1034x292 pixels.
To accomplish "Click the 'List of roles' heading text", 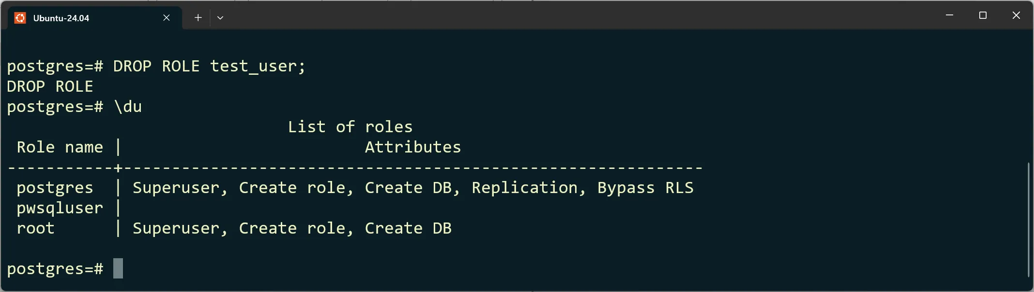I will [350, 127].
